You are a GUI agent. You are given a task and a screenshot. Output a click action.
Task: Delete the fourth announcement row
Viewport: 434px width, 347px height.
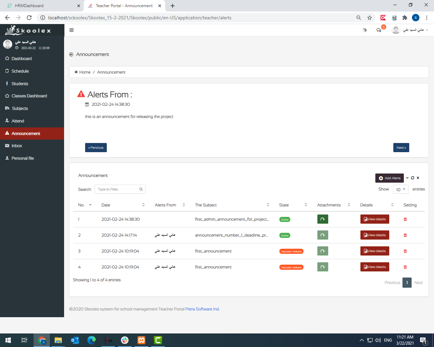(x=405, y=267)
